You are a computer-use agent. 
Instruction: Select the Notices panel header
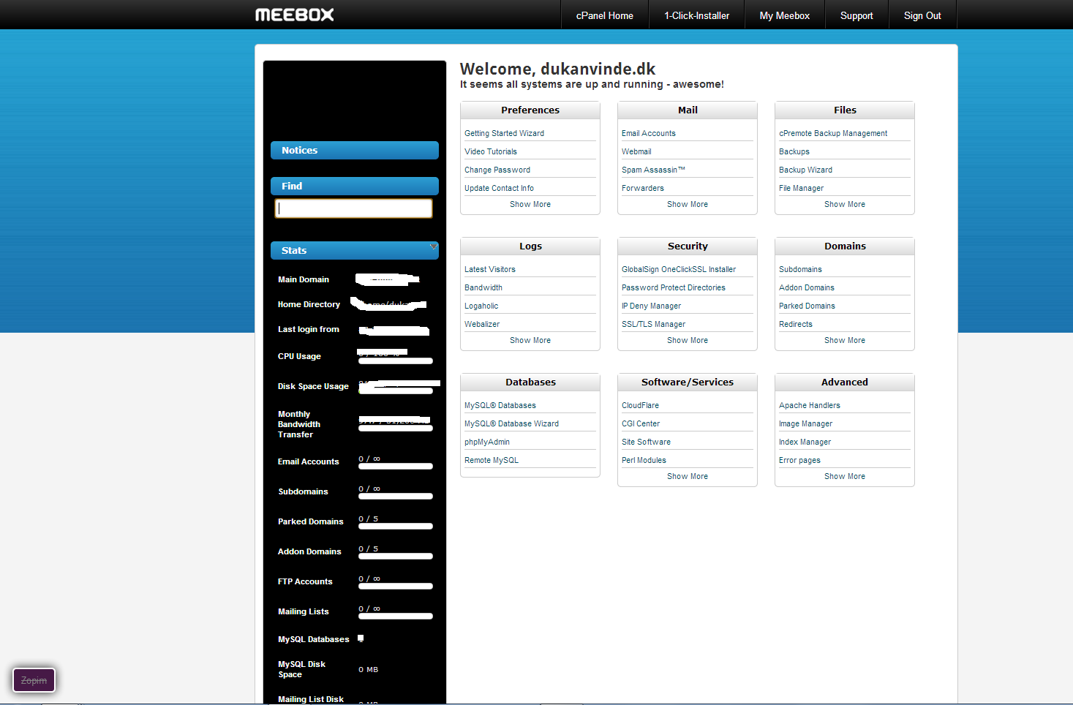(354, 150)
